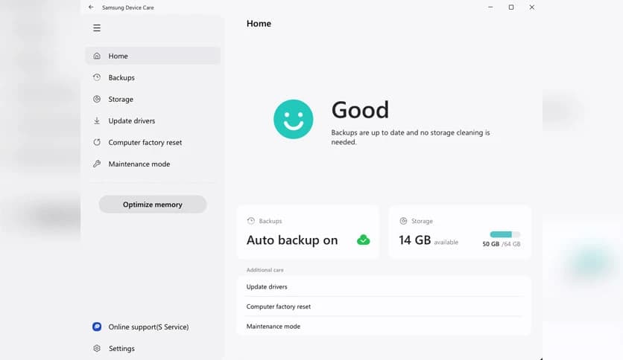The height and width of the screenshot is (360, 623).
Task: Open Computer factory reset in the sidebar
Action: pyautogui.click(x=153, y=142)
